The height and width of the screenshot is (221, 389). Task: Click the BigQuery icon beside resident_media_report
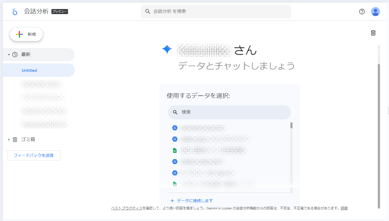[x=175, y=162]
